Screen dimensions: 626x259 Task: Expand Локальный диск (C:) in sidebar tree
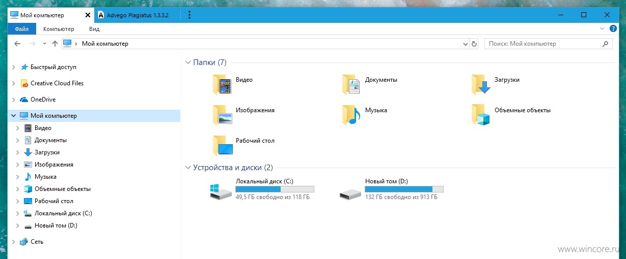[x=18, y=213]
